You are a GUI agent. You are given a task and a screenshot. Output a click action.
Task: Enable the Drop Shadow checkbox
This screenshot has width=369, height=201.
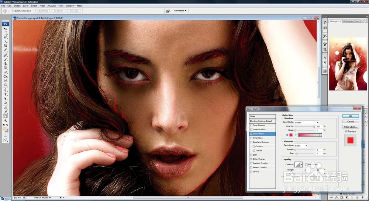[251, 126]
